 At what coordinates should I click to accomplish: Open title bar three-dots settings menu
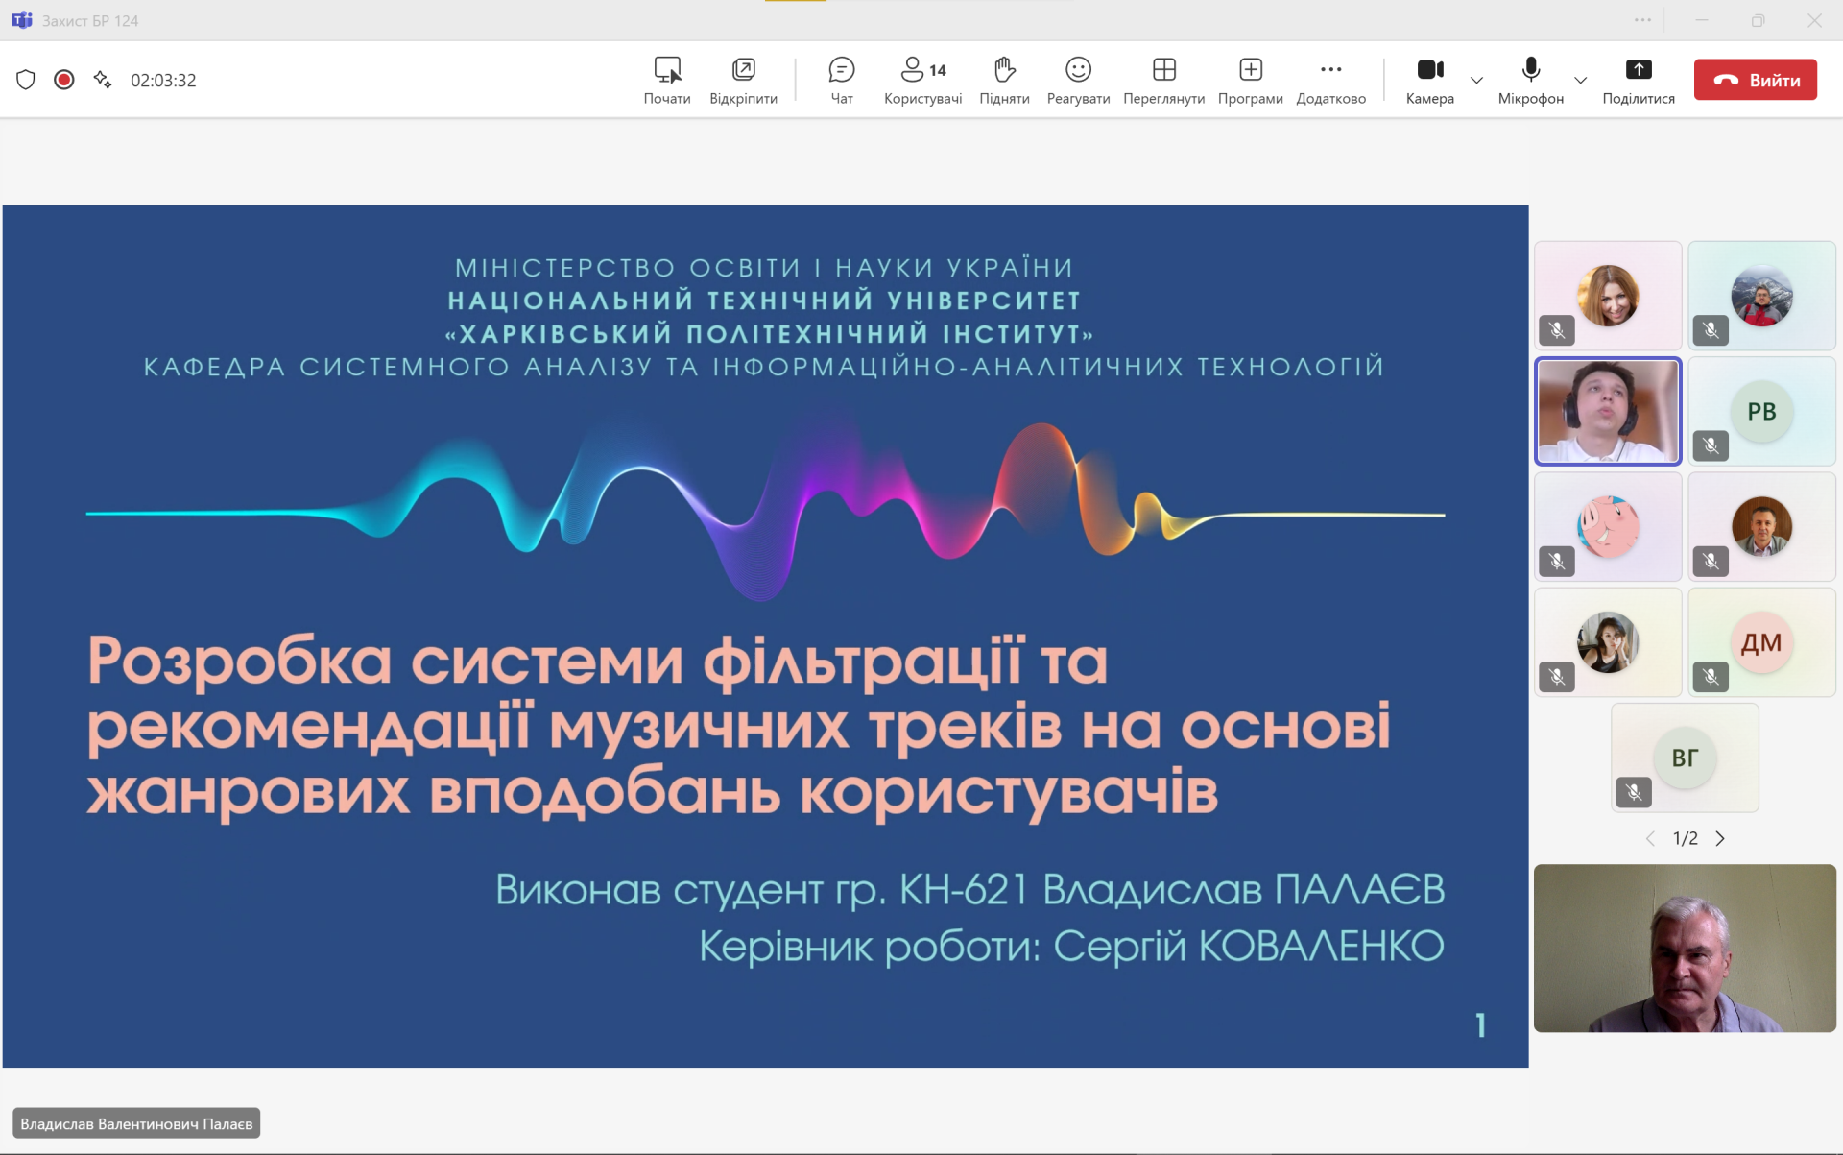pos(1642,20)
